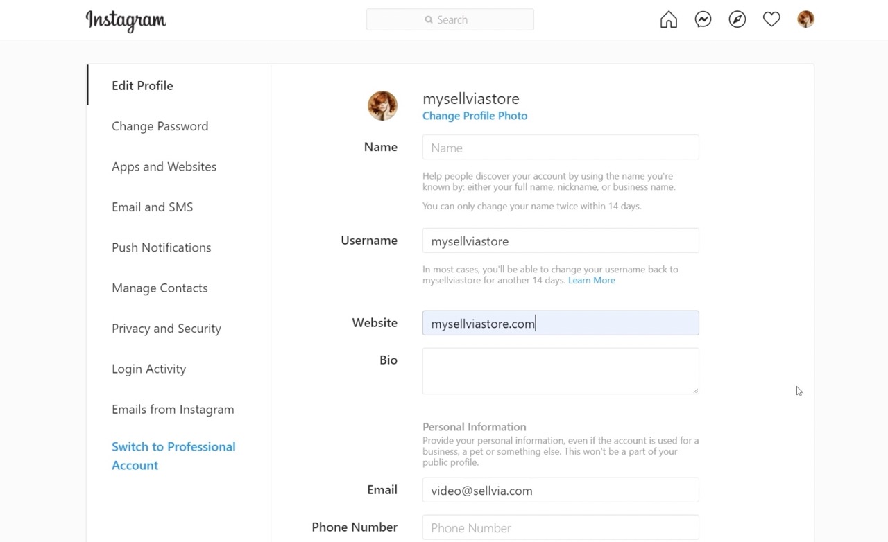Viewport: 888px width, 542px height.
Task: Go to Email and SMS settings
Action: (x=152, y=207)
